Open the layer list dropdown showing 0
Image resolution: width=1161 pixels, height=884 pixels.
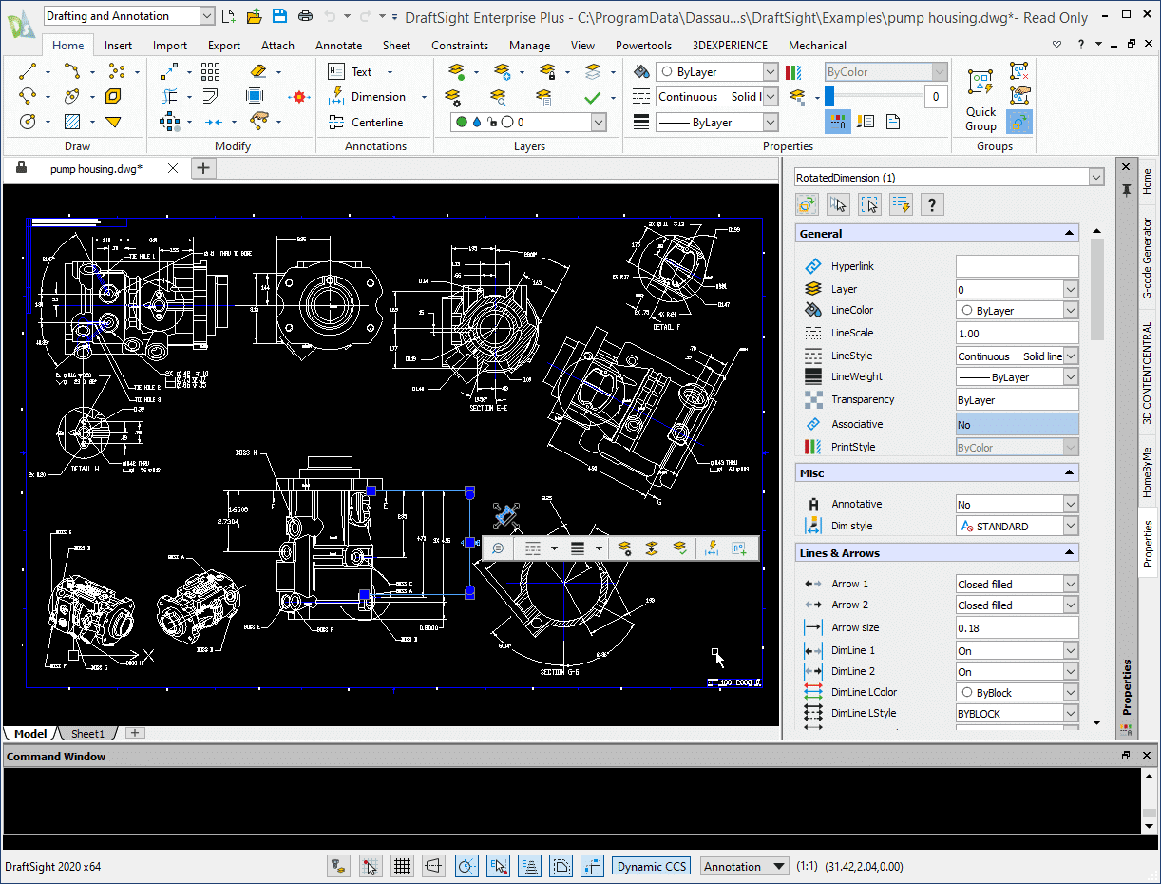pyautogui.click(x=599, y=122)
